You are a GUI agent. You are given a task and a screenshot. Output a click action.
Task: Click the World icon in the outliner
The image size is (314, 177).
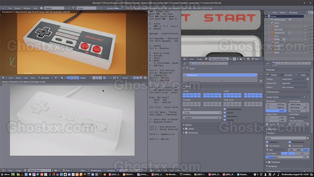point(272,23)
